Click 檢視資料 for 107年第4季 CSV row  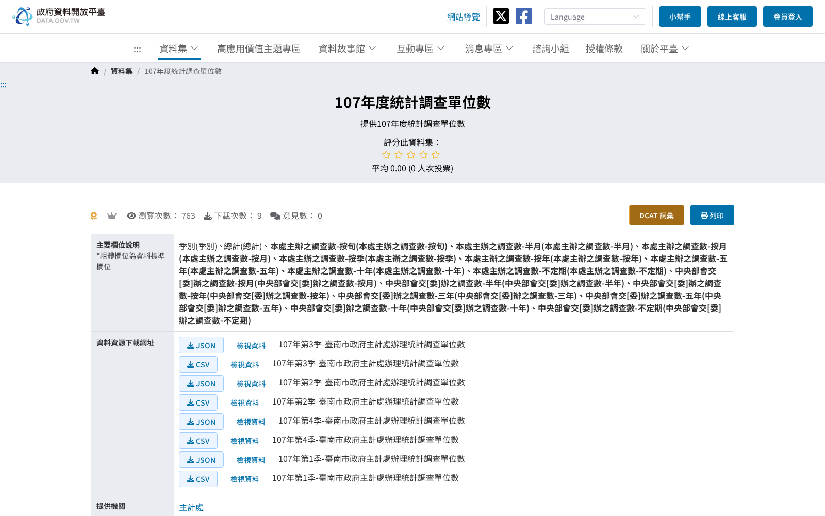(245, 441)
